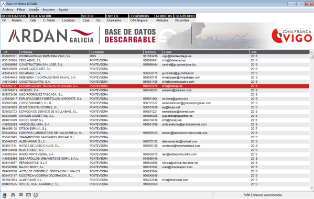The image size is (314, 199).
Task: Click email central@gruposanjose.biz
Action: pos(179,64)
